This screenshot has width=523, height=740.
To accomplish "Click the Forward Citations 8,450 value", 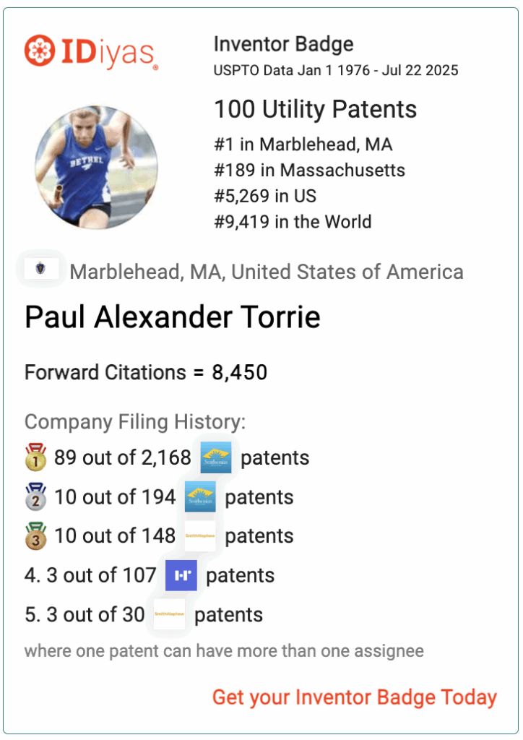I will pyautogui.click(x=240, y=372).
